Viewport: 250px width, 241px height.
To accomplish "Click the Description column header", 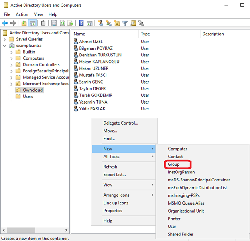I will [x=225, y=34].
